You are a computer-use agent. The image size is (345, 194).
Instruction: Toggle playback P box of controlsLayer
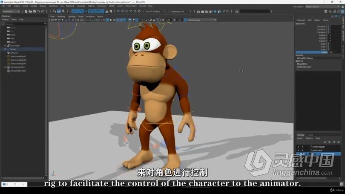[303, 147]
